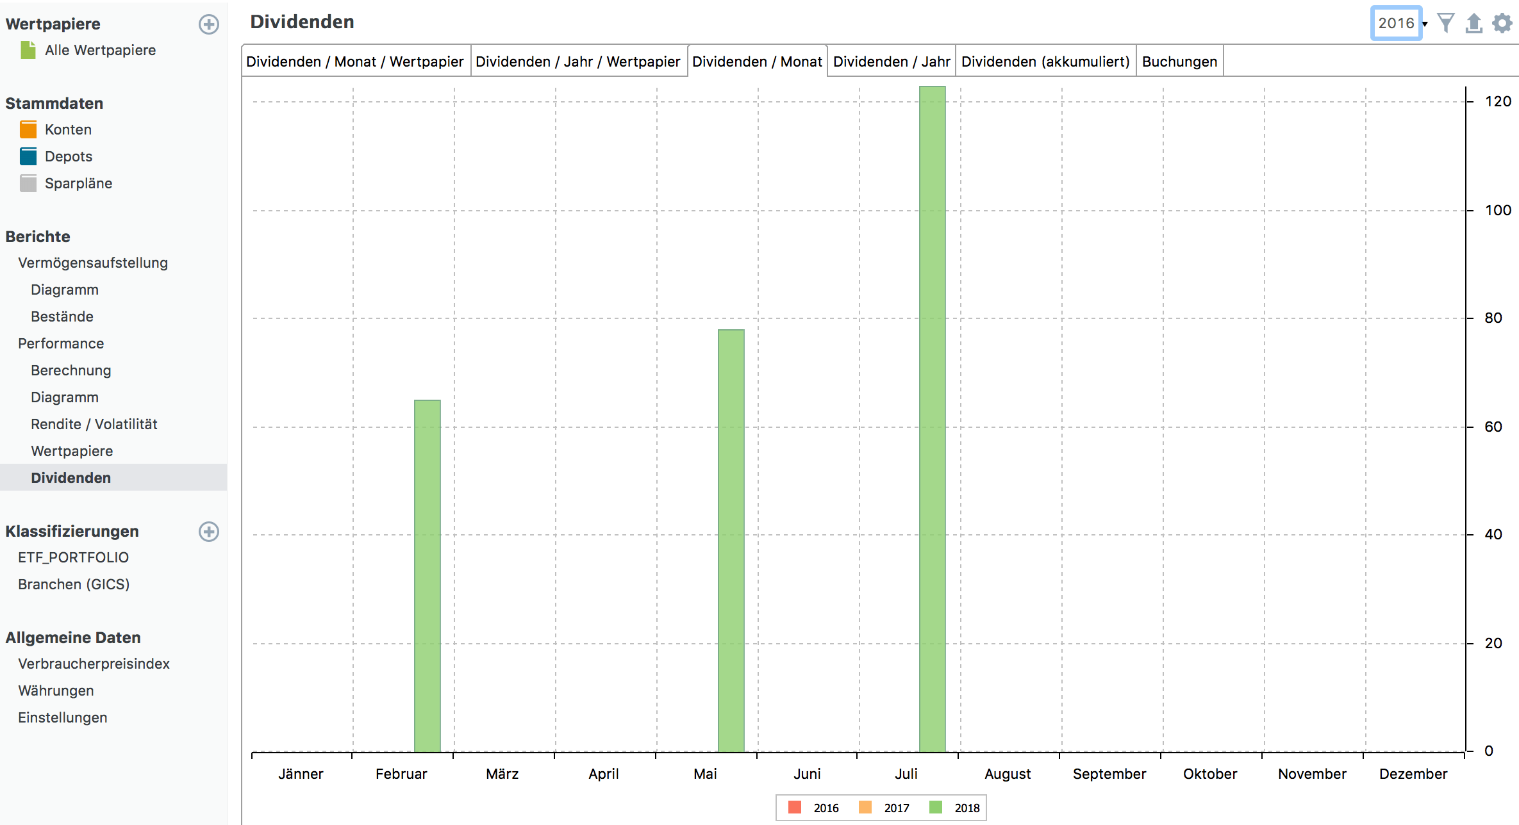
Task: Click the red 2016 legend swatch
Action: (795, 807)
